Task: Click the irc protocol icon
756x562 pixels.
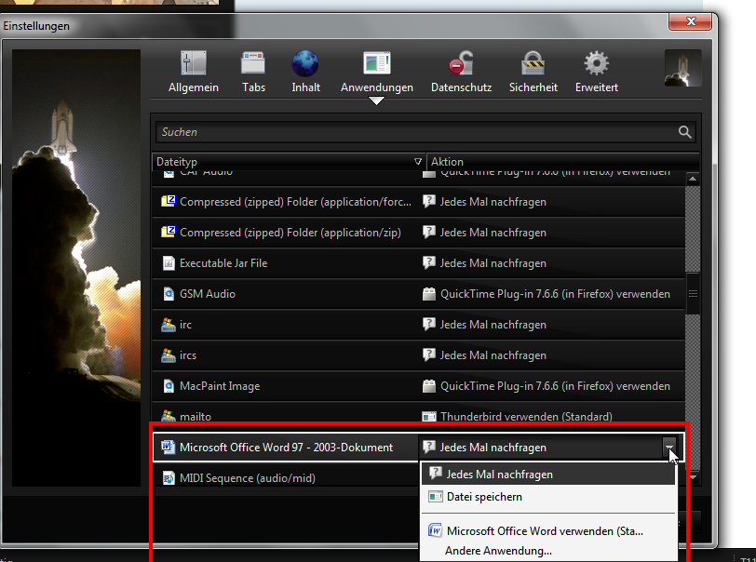Action: [169, 325]
